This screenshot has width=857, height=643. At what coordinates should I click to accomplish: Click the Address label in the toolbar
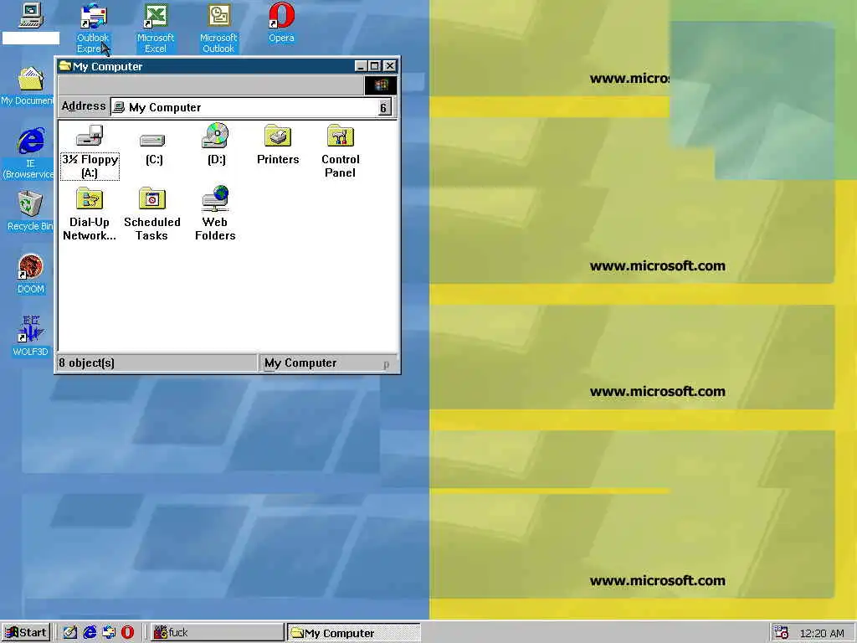coord(84,106)
